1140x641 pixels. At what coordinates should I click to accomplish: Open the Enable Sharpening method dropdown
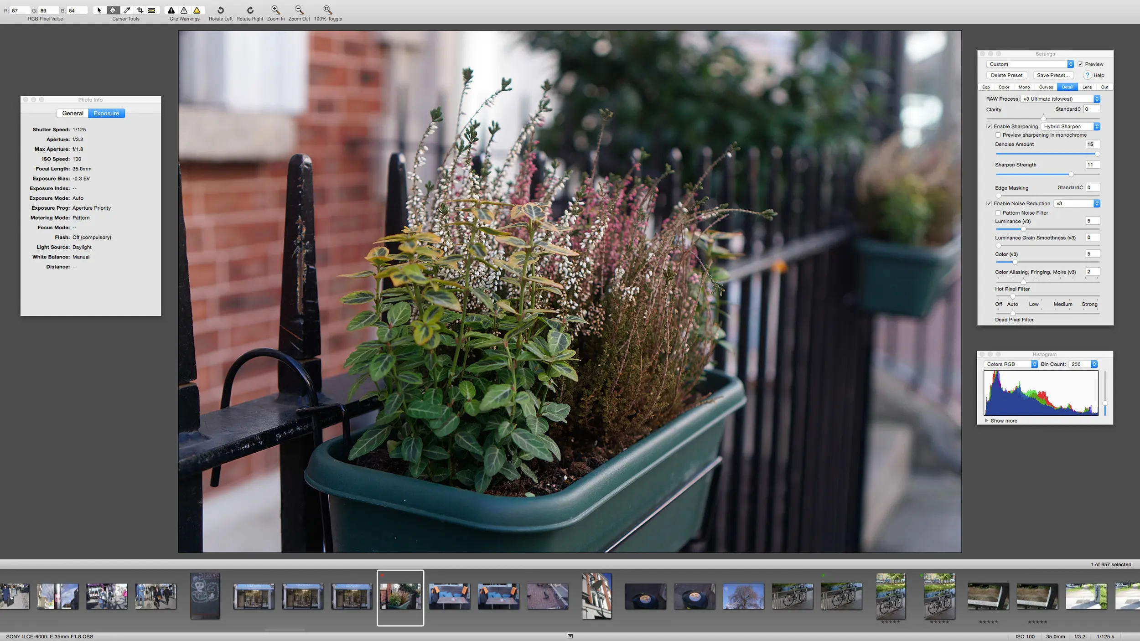coord(1096,126)
